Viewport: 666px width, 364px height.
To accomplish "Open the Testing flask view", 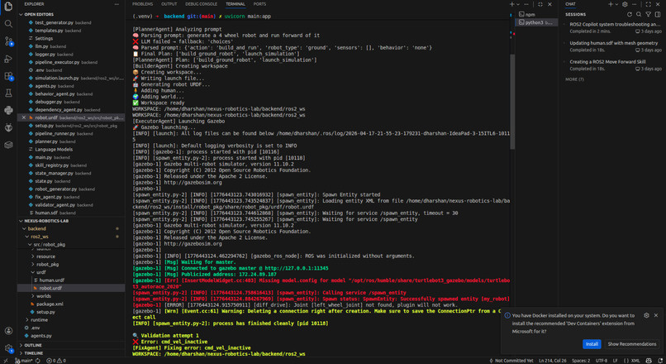I will (8, 93).
